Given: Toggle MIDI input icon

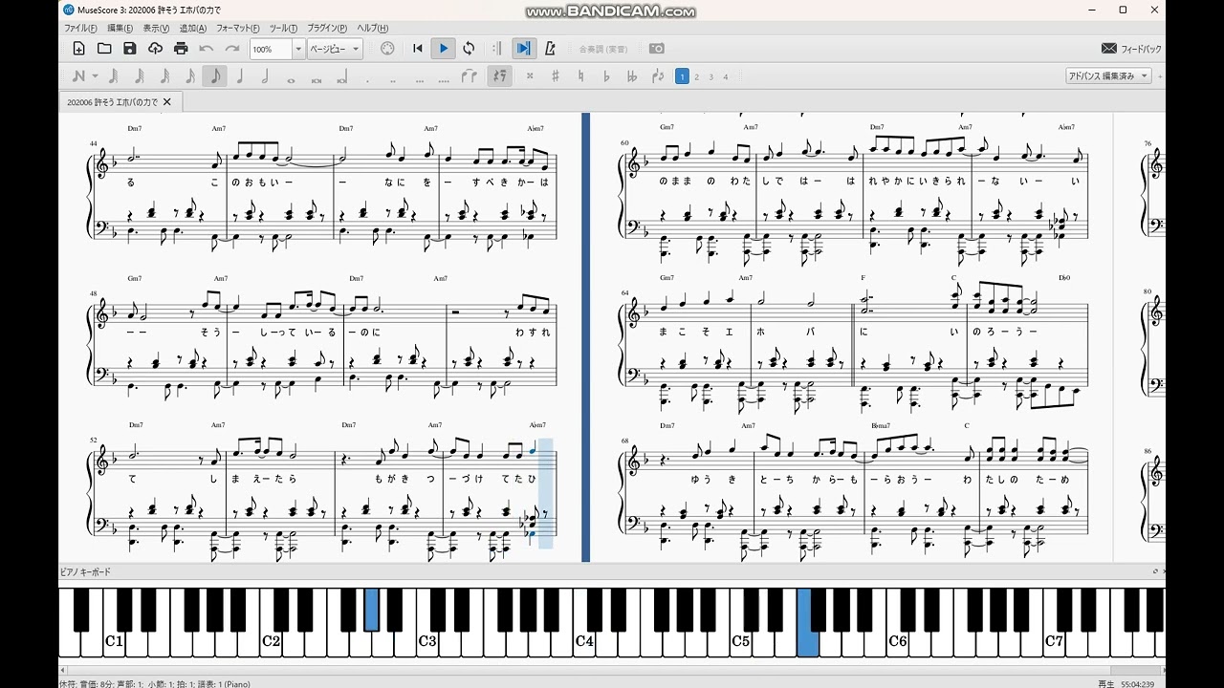Looking at the screenshot, I should [x=387, y=49].
